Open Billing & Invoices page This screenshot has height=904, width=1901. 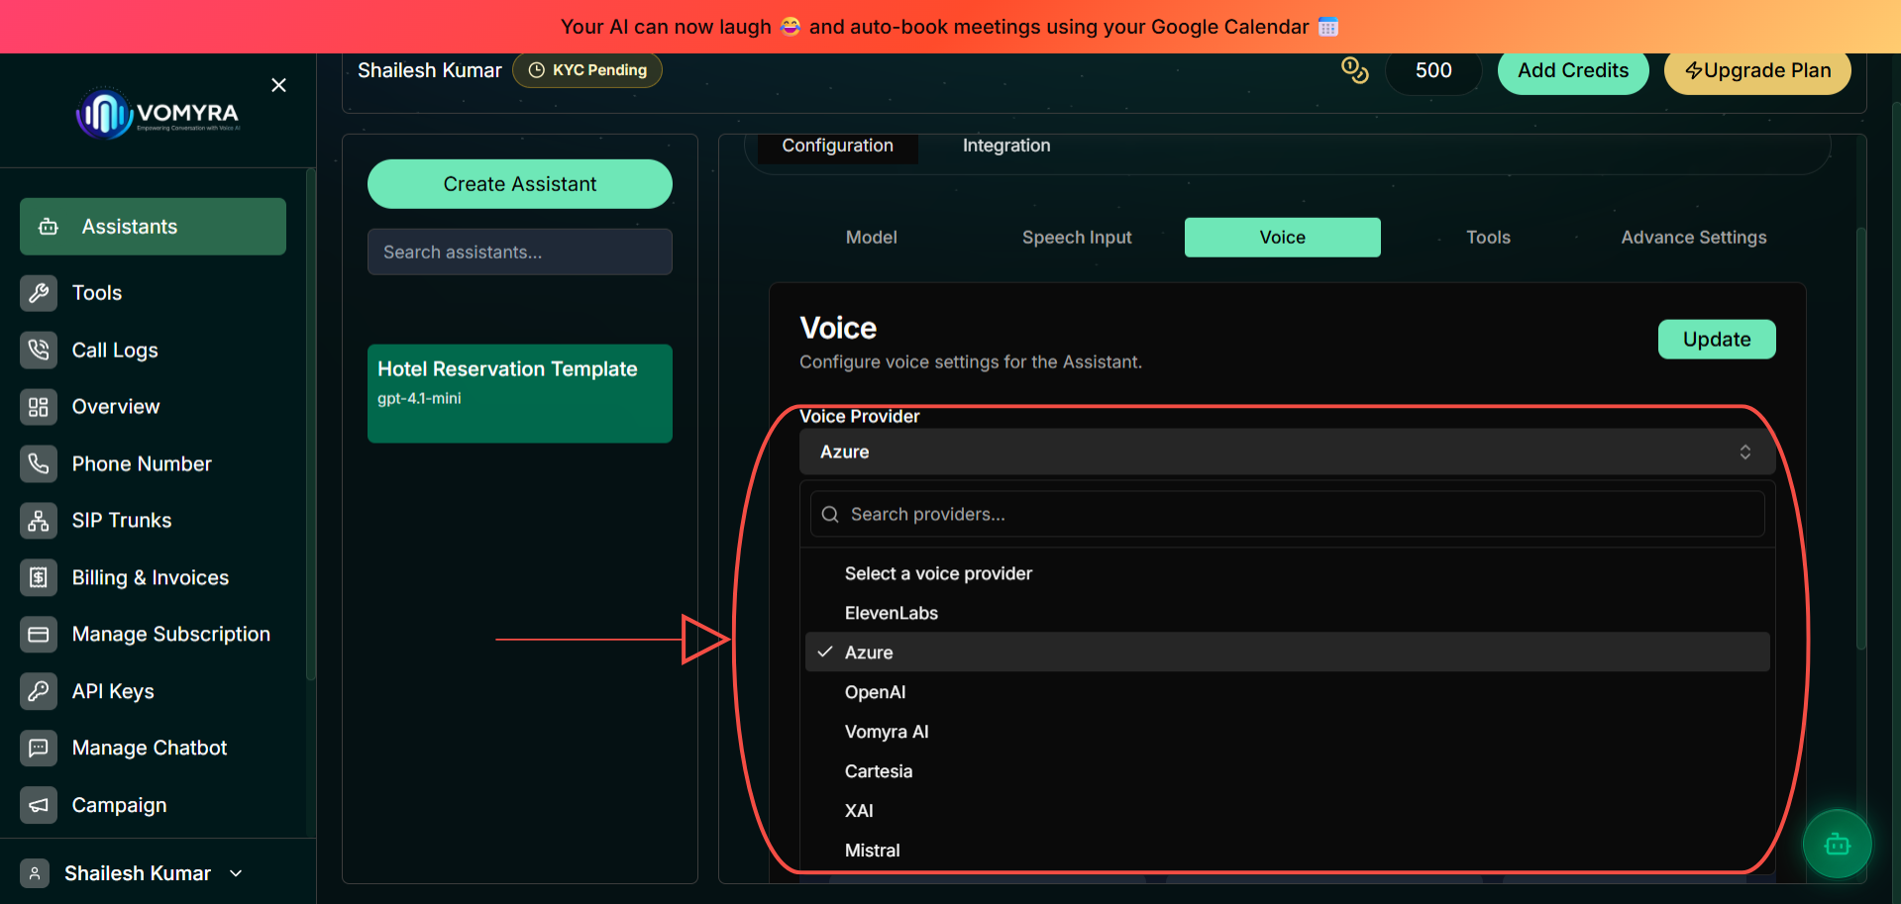pyautogui.click(x=151, y=577)
